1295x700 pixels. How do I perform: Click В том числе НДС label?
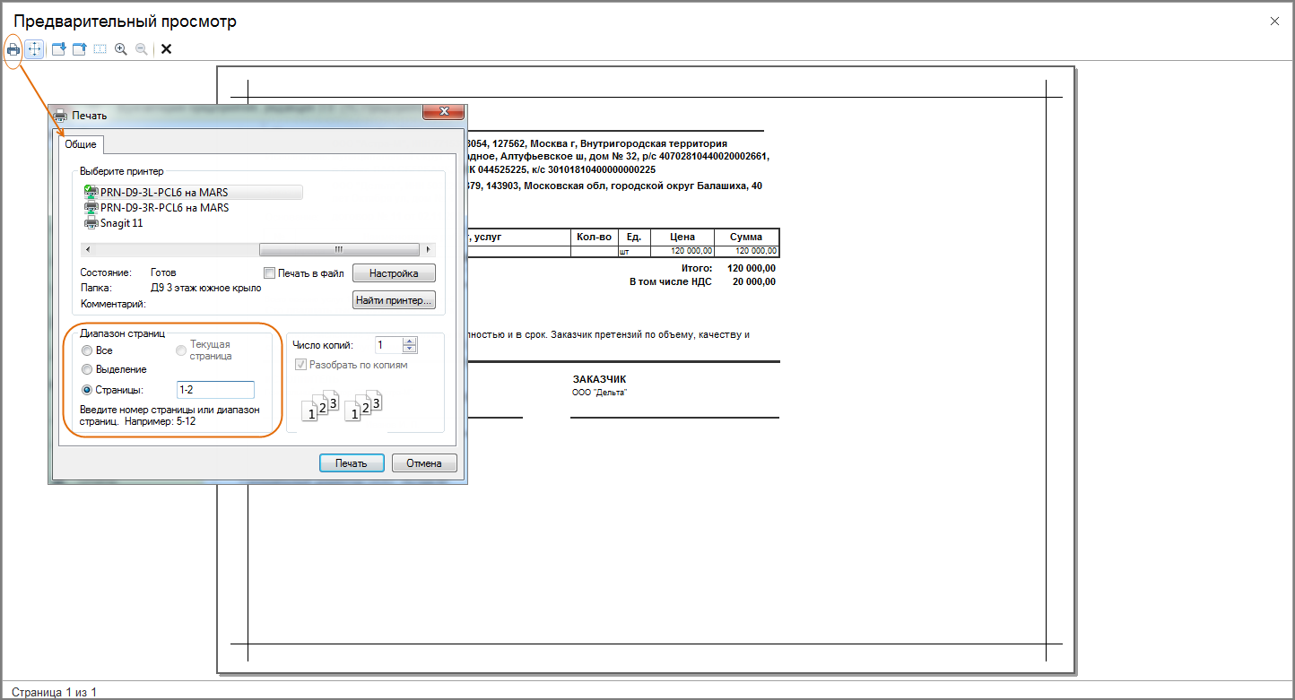pos(671,281)
